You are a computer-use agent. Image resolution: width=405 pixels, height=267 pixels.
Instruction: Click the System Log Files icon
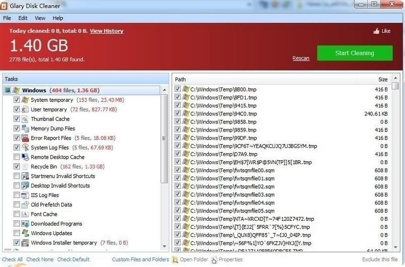(x=25, y=148)
